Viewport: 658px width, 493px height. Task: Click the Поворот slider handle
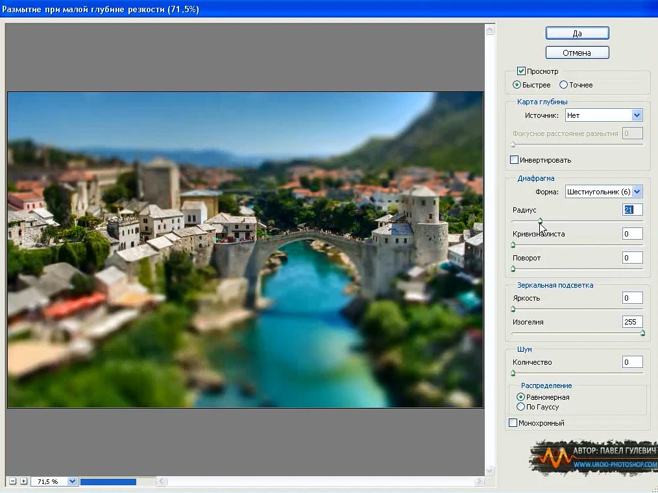513,269
